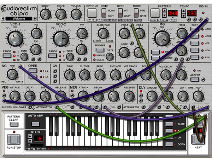Turn the mixer NOISE level knob
This screenshot has width=212, height=161.
click(124, 52)
